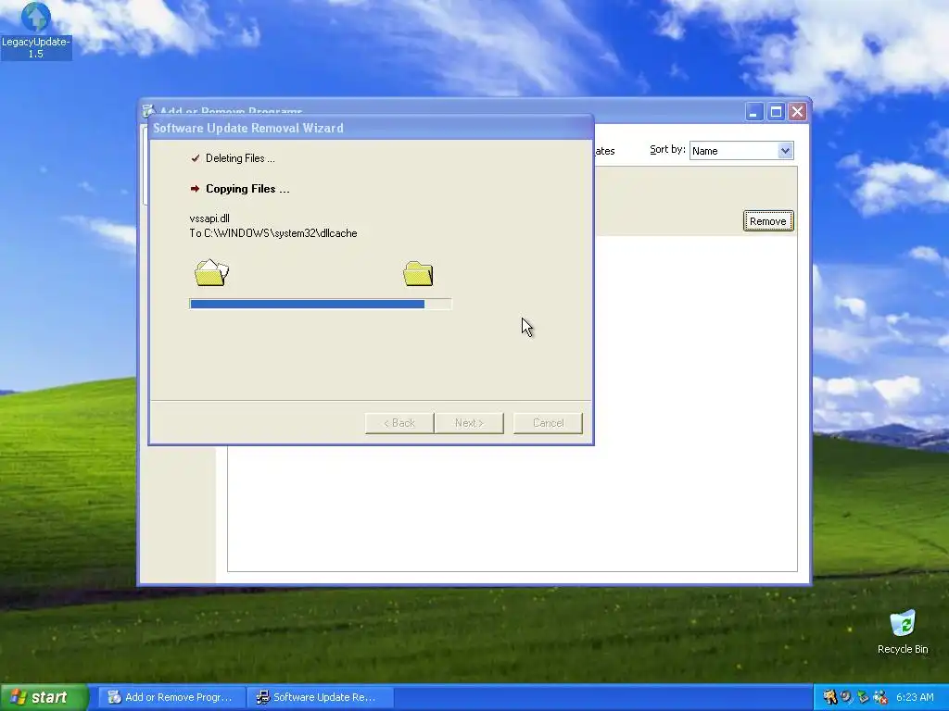The width and height of the screenshot is (949, 711).
Task: Click the Cancel button in the wizard
Action: [x=549, y=423]
